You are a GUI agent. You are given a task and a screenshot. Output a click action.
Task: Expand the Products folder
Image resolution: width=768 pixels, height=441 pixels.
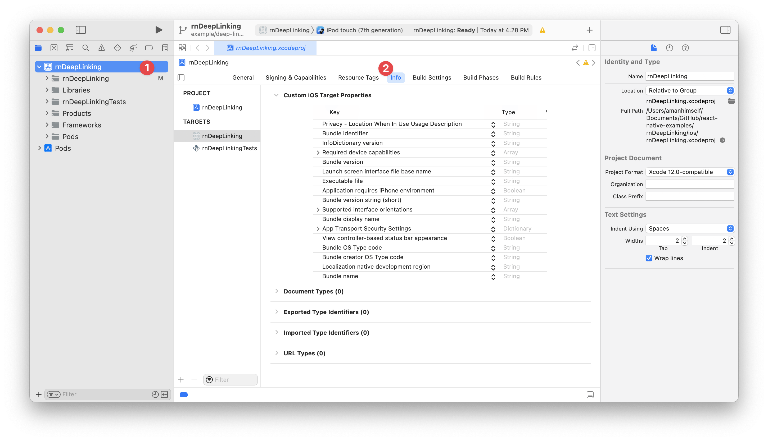point(47,113)
